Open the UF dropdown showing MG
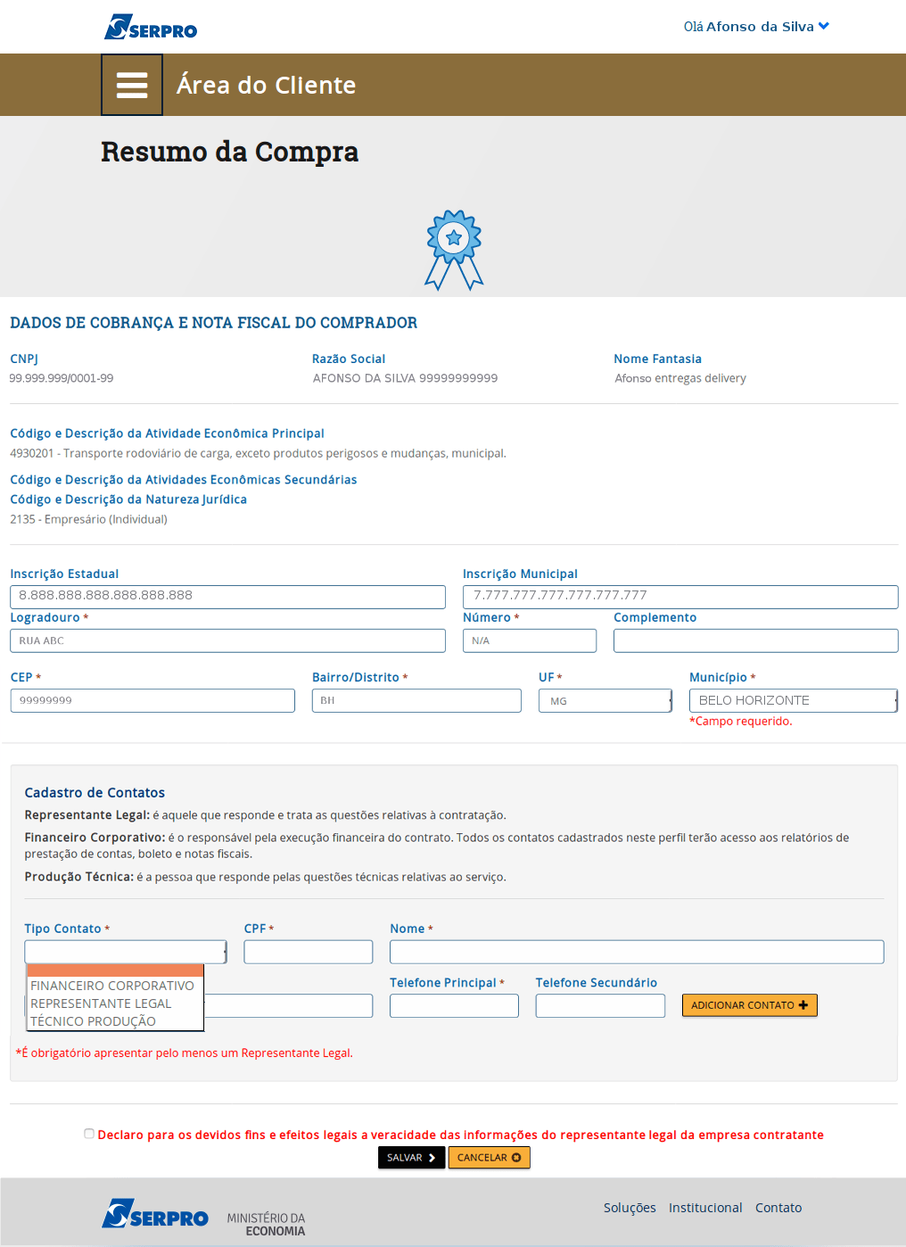The height and width of the screenshot is (1247, 906). pyautogui.click(x=605, y=701)
